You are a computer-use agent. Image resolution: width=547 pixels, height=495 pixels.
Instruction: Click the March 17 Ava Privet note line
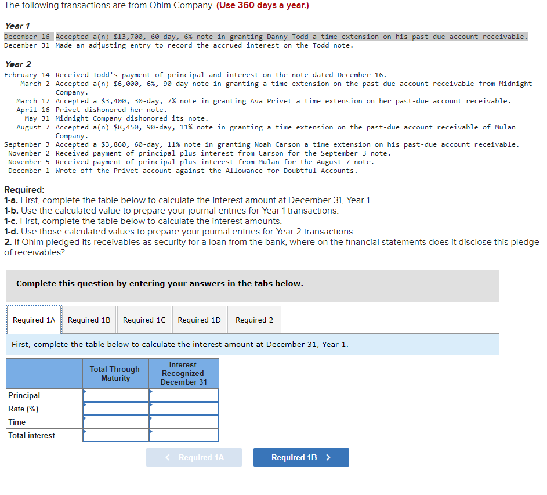tap(263, 101)
